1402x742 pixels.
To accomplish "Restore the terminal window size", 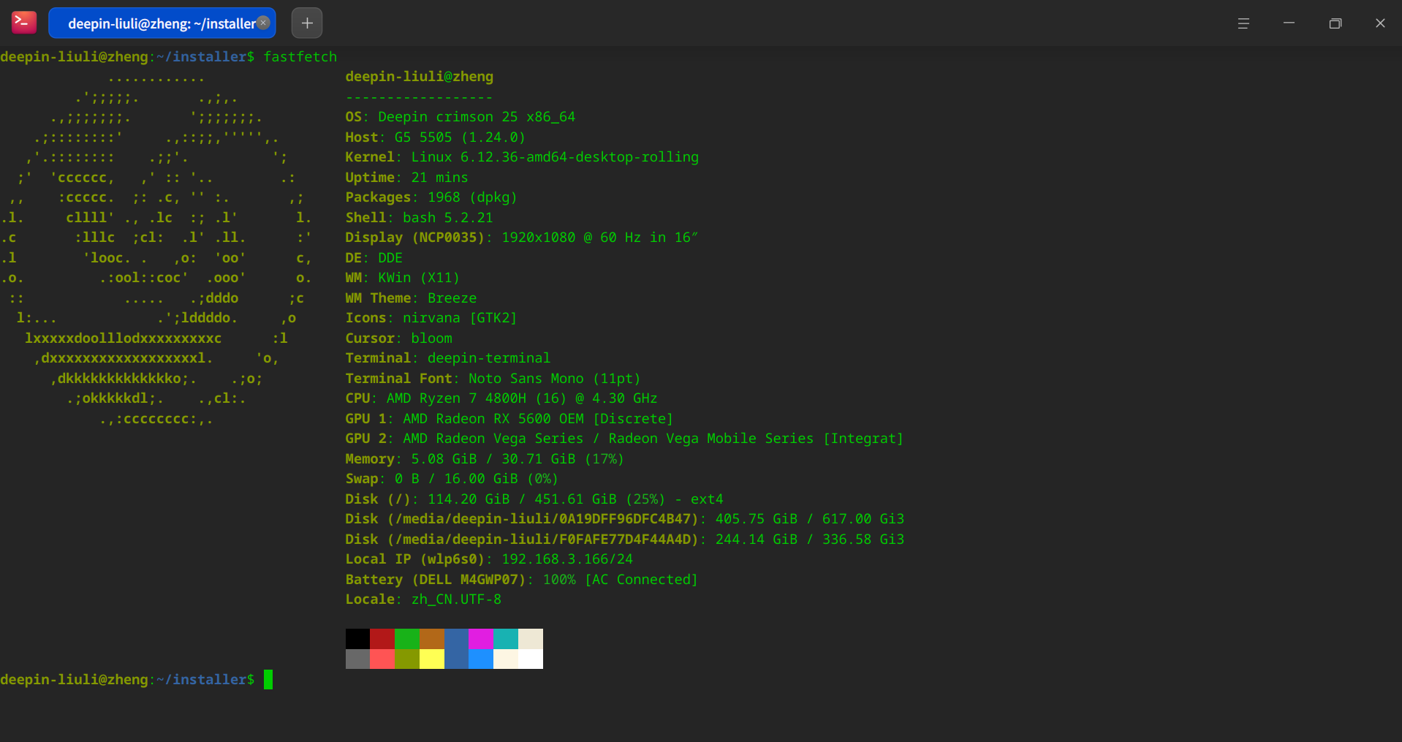I will [x=1335, y=23].
